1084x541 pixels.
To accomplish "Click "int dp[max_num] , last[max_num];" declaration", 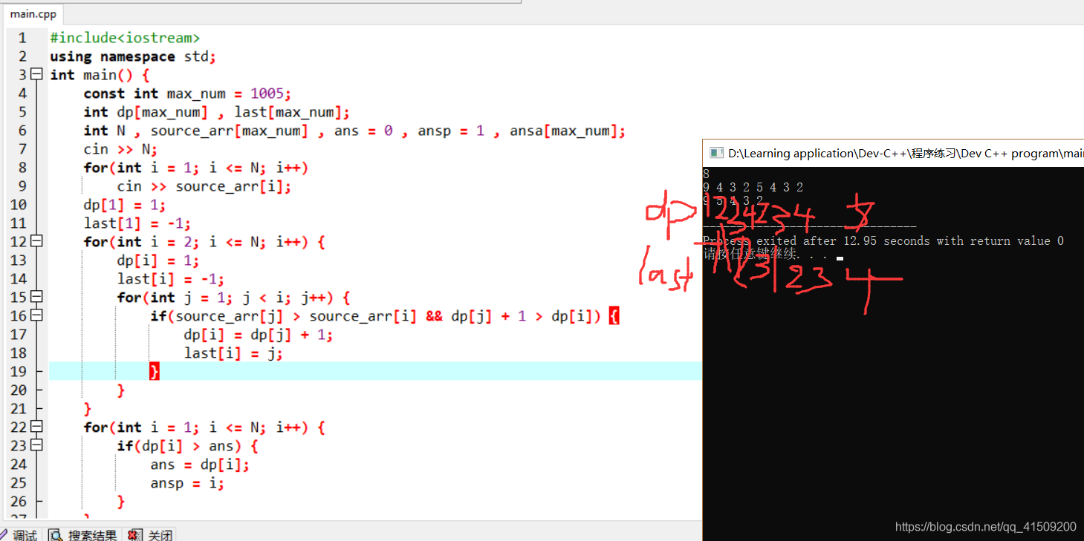I will pyautogui.click(x=216, y=112).
